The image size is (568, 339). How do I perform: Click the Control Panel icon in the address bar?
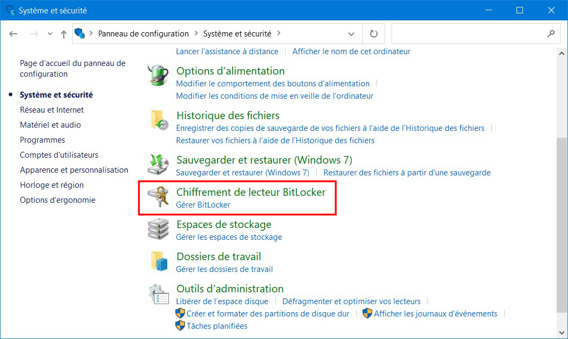(x=80, y=33)
